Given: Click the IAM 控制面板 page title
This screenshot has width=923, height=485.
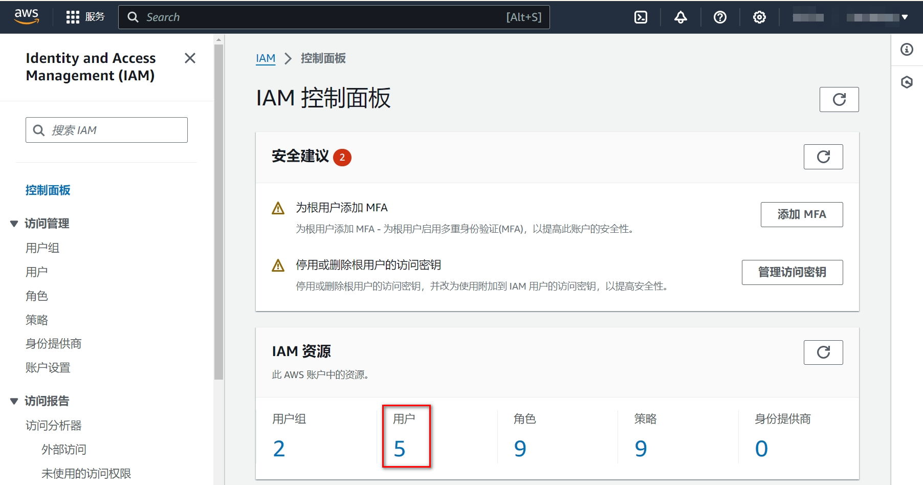Looking at the screenshot, I should pyautogui.click(x=323, y=98).
